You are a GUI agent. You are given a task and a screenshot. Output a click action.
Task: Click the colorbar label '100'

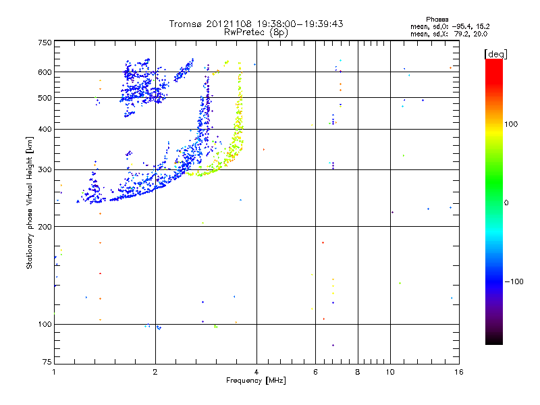pos(511,124)
